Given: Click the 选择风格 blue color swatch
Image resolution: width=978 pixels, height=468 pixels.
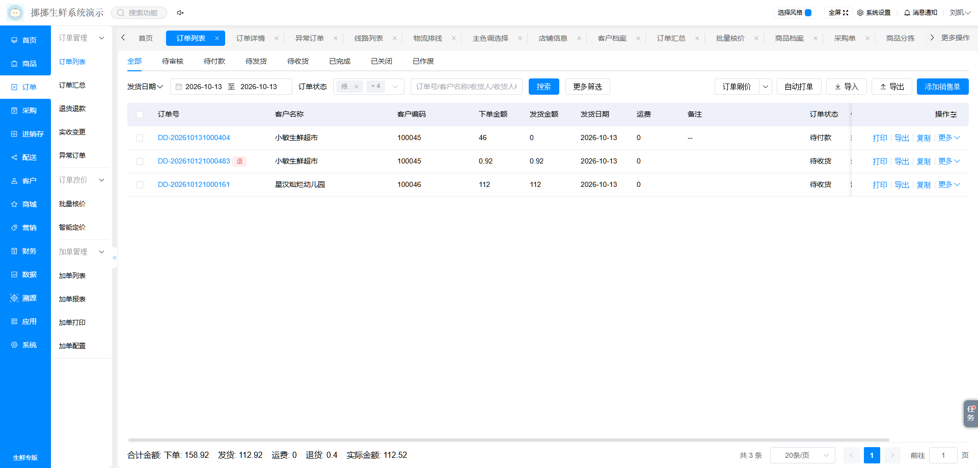Looking at the screenshot, I should 808,13.
